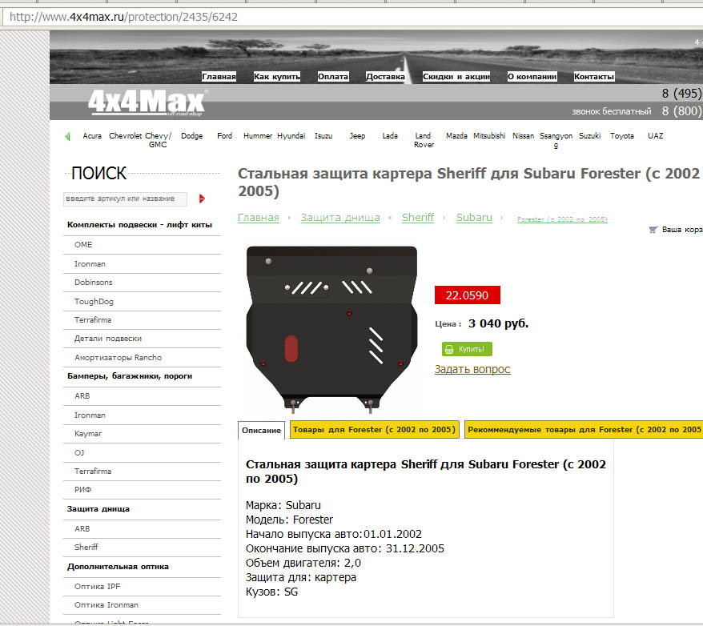Click Защита днища breadcrumb link
The image size is (703, 626).
340,218
